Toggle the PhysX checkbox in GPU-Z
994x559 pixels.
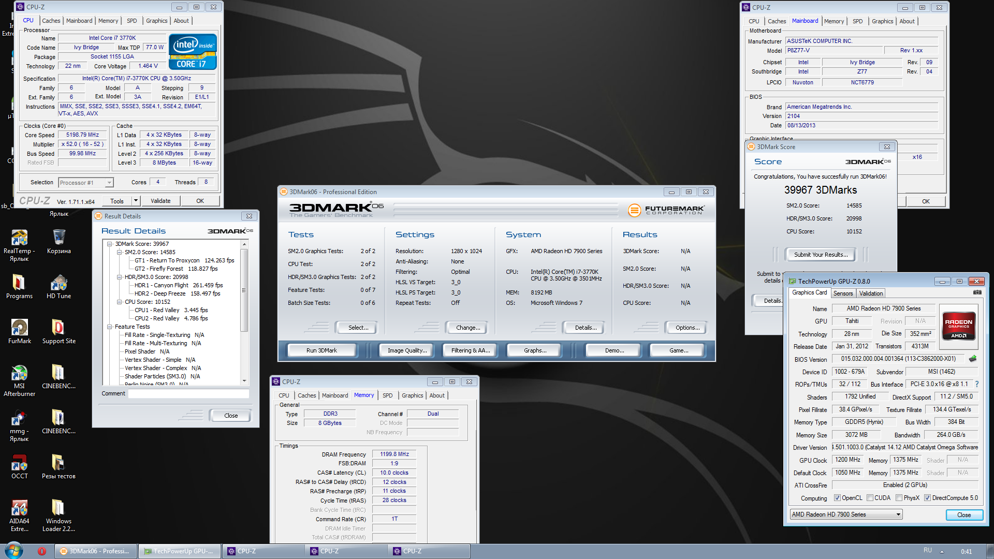pos(899,498)
